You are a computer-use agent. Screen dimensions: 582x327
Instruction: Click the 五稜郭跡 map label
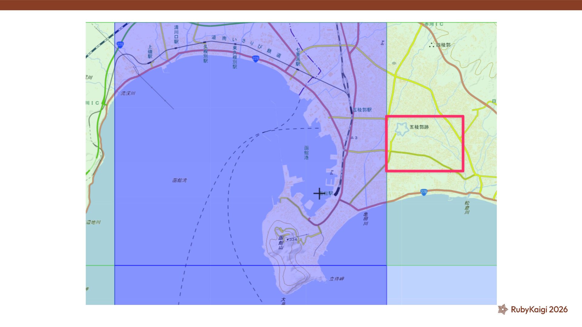click(x=419, y=127)
